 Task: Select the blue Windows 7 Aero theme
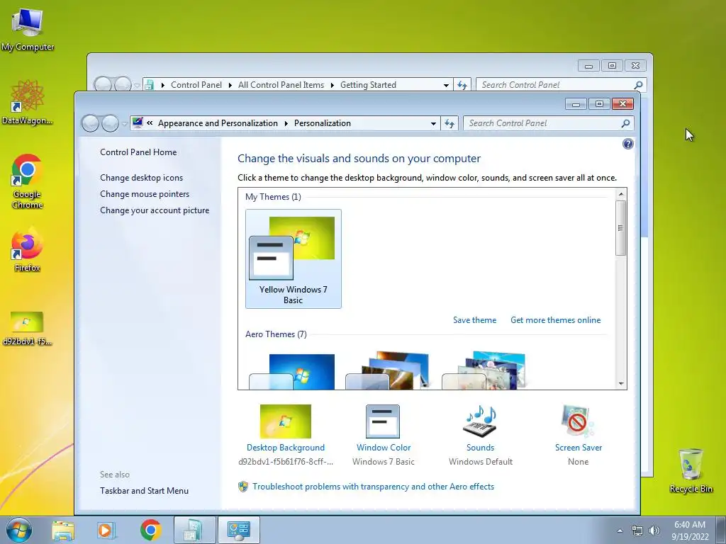[292, 371]
